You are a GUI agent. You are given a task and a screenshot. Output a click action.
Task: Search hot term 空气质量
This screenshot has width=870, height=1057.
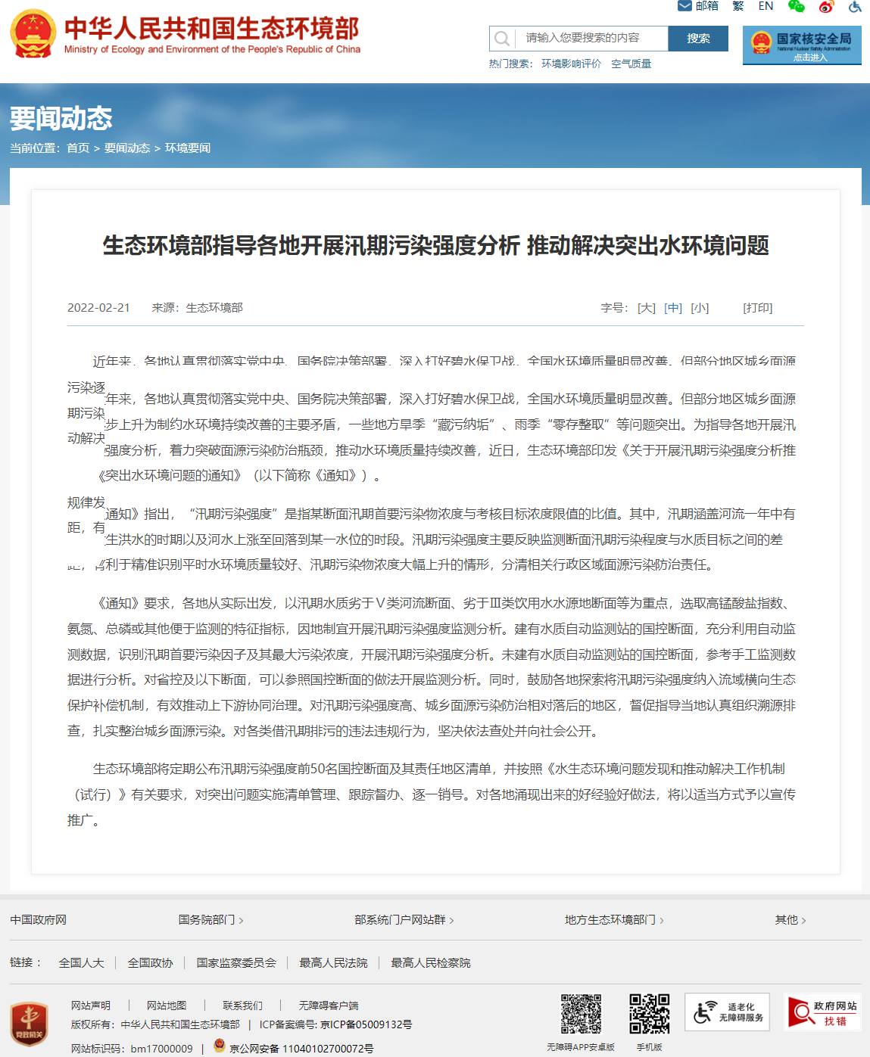pyautogui.click(x=631, y=64)
